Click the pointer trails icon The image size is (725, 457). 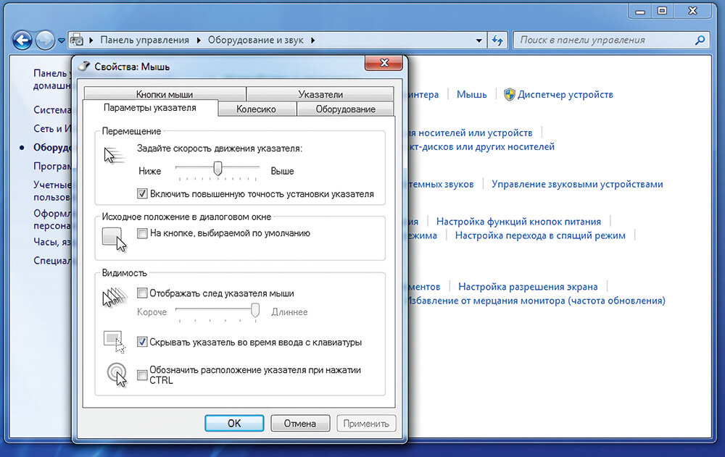(x=115, y=298)
